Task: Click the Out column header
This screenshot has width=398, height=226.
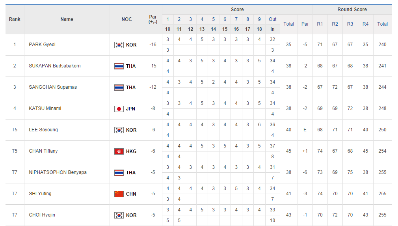Action: (273, 19)
